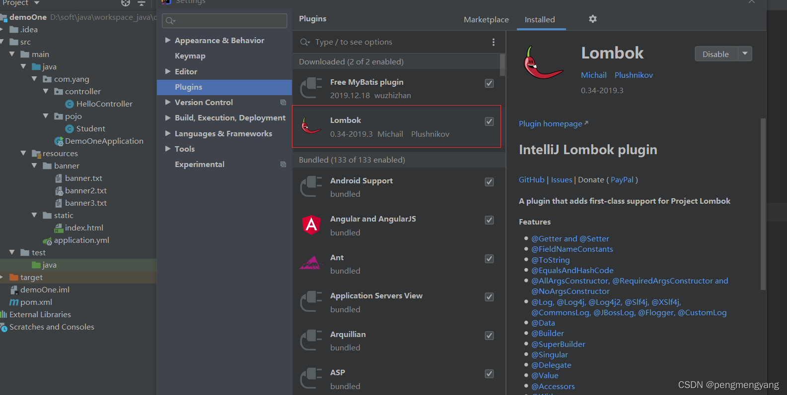
Task: Click the demoOne.iml file icon
Action: (x=14, y=290)
